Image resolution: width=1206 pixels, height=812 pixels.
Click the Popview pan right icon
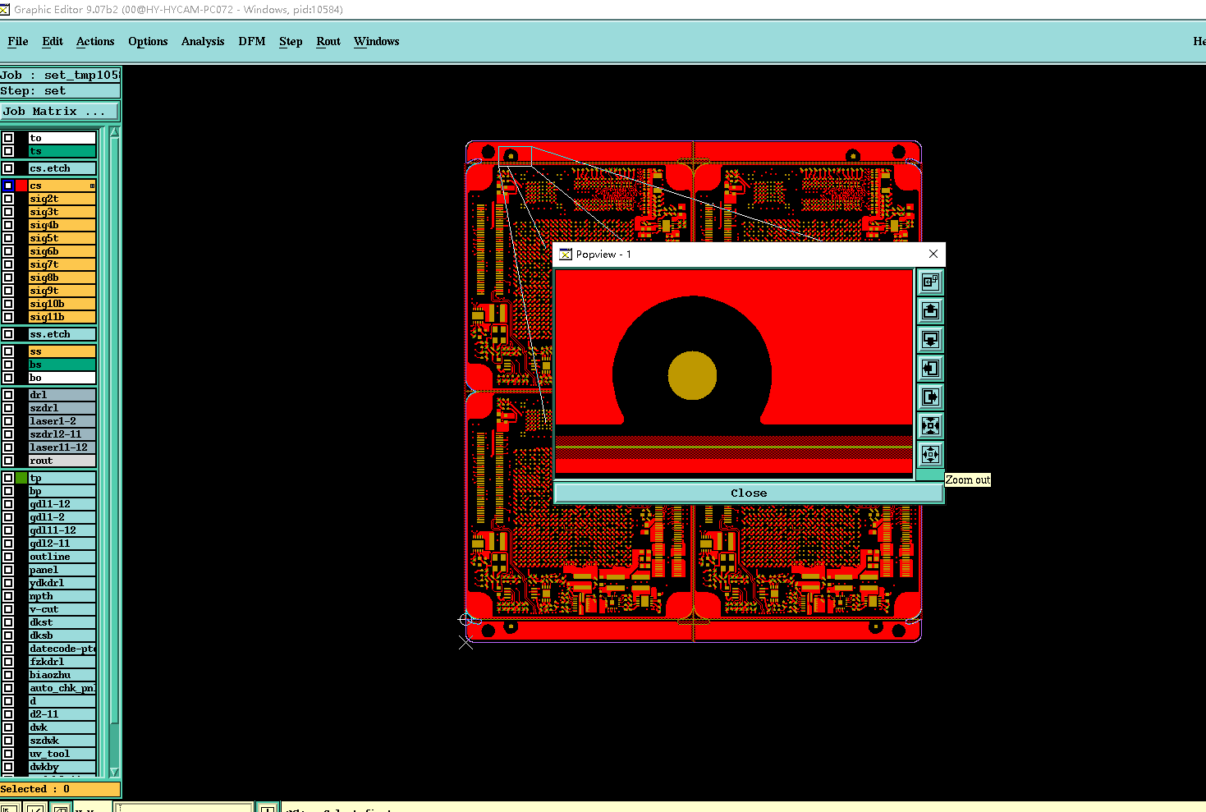(x=930, y=397)
